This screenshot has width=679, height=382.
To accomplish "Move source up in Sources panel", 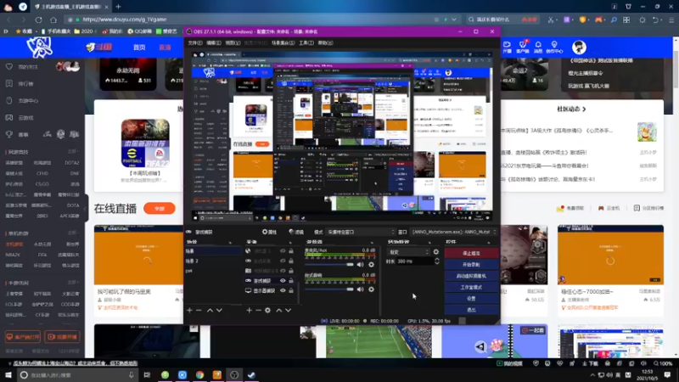I will 279,310.
